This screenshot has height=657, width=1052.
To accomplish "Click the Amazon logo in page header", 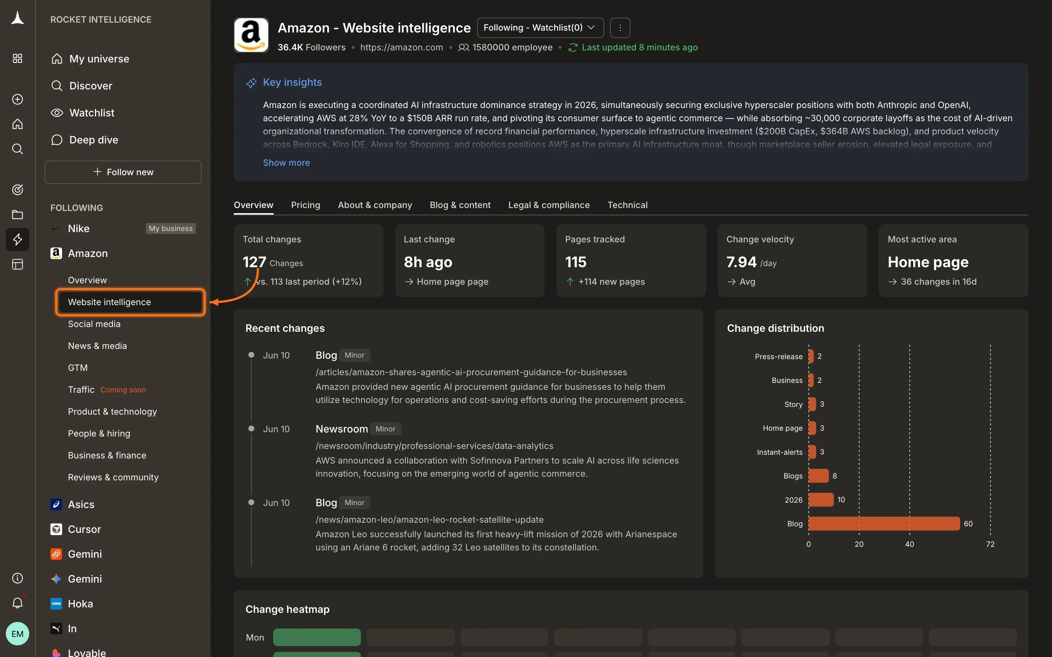I will click(251, 35).
